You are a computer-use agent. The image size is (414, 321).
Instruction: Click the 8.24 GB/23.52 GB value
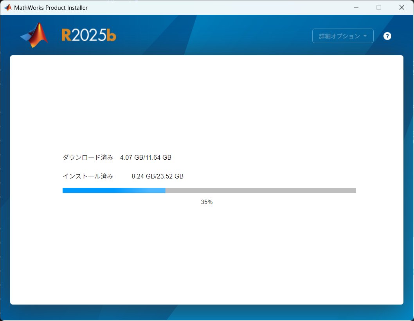(x=158, y=176)
